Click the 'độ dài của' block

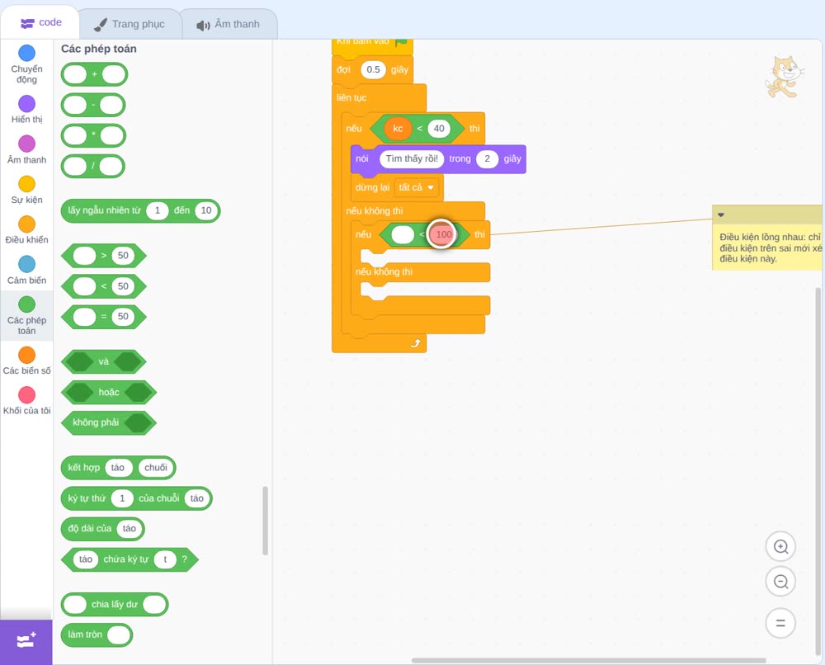pos(102,529)
